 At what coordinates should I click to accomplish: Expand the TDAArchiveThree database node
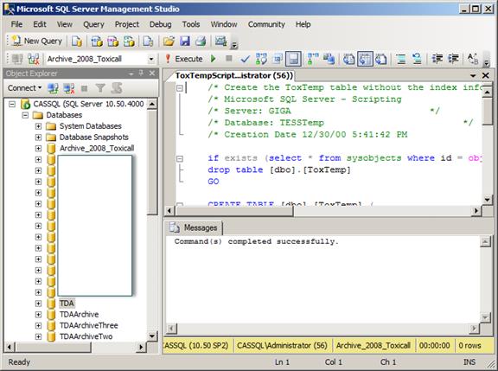[38, 325]
